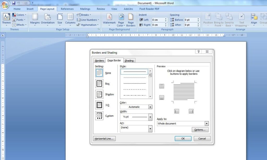Click the Style list scrollbar down arrow
This screenshot has width=267, height=160.
[150, 97]
